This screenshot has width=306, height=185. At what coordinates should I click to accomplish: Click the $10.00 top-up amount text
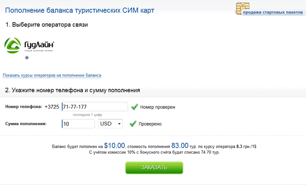coord(114,145)
